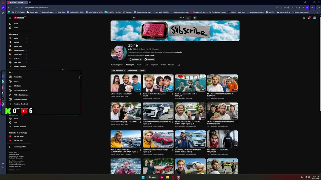The image size is (321, 180).
Task: Open a new browser tab
Action: [30, 2]
